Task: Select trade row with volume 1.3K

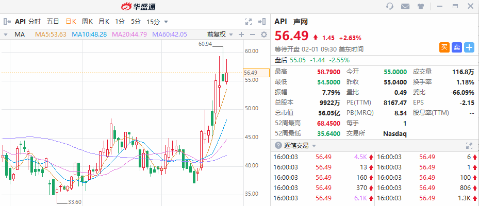Action: tap(427, 198)
